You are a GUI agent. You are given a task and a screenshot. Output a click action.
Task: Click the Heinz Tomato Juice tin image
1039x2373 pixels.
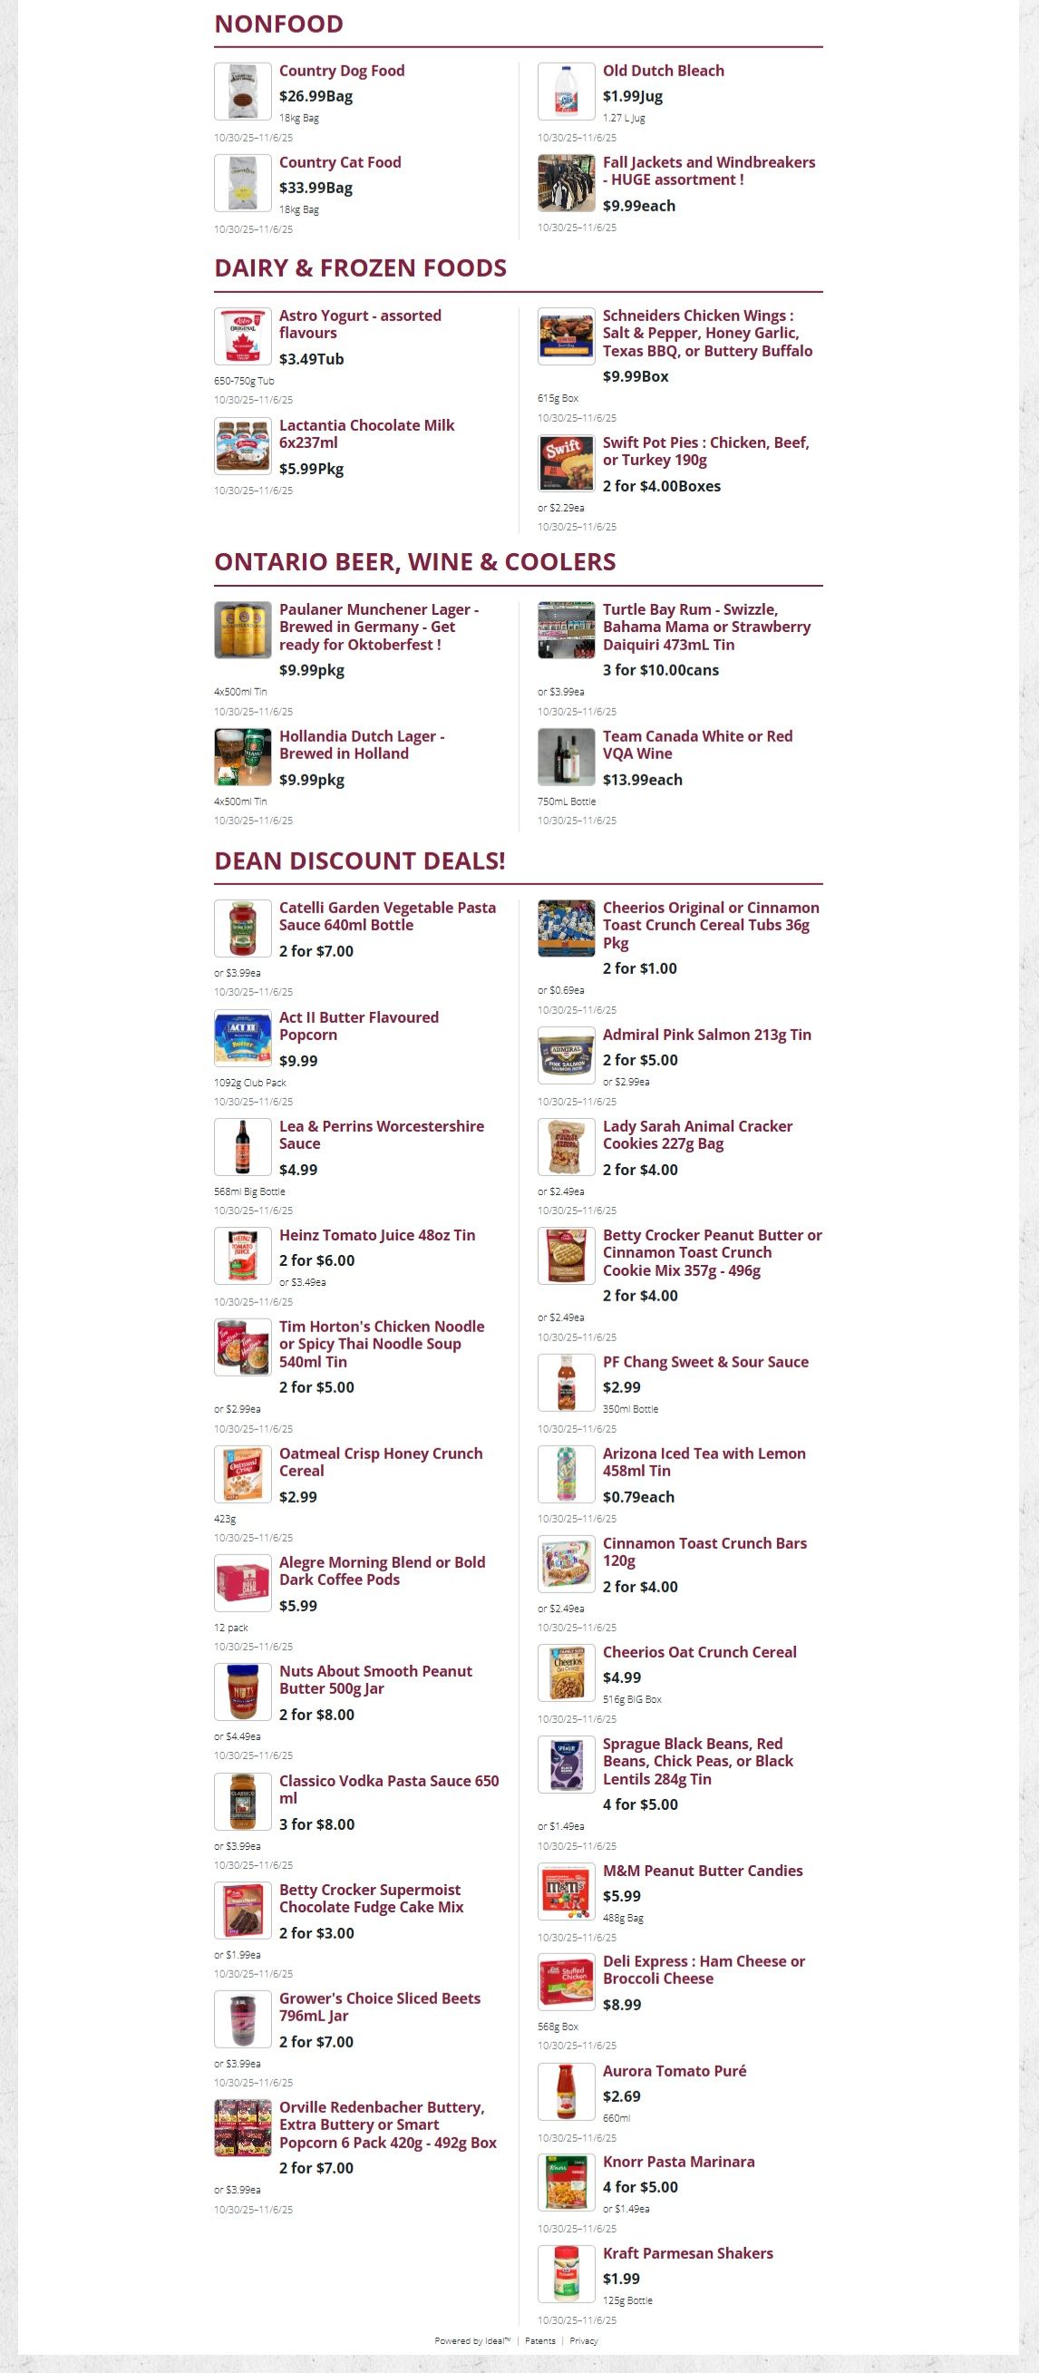242,1256
